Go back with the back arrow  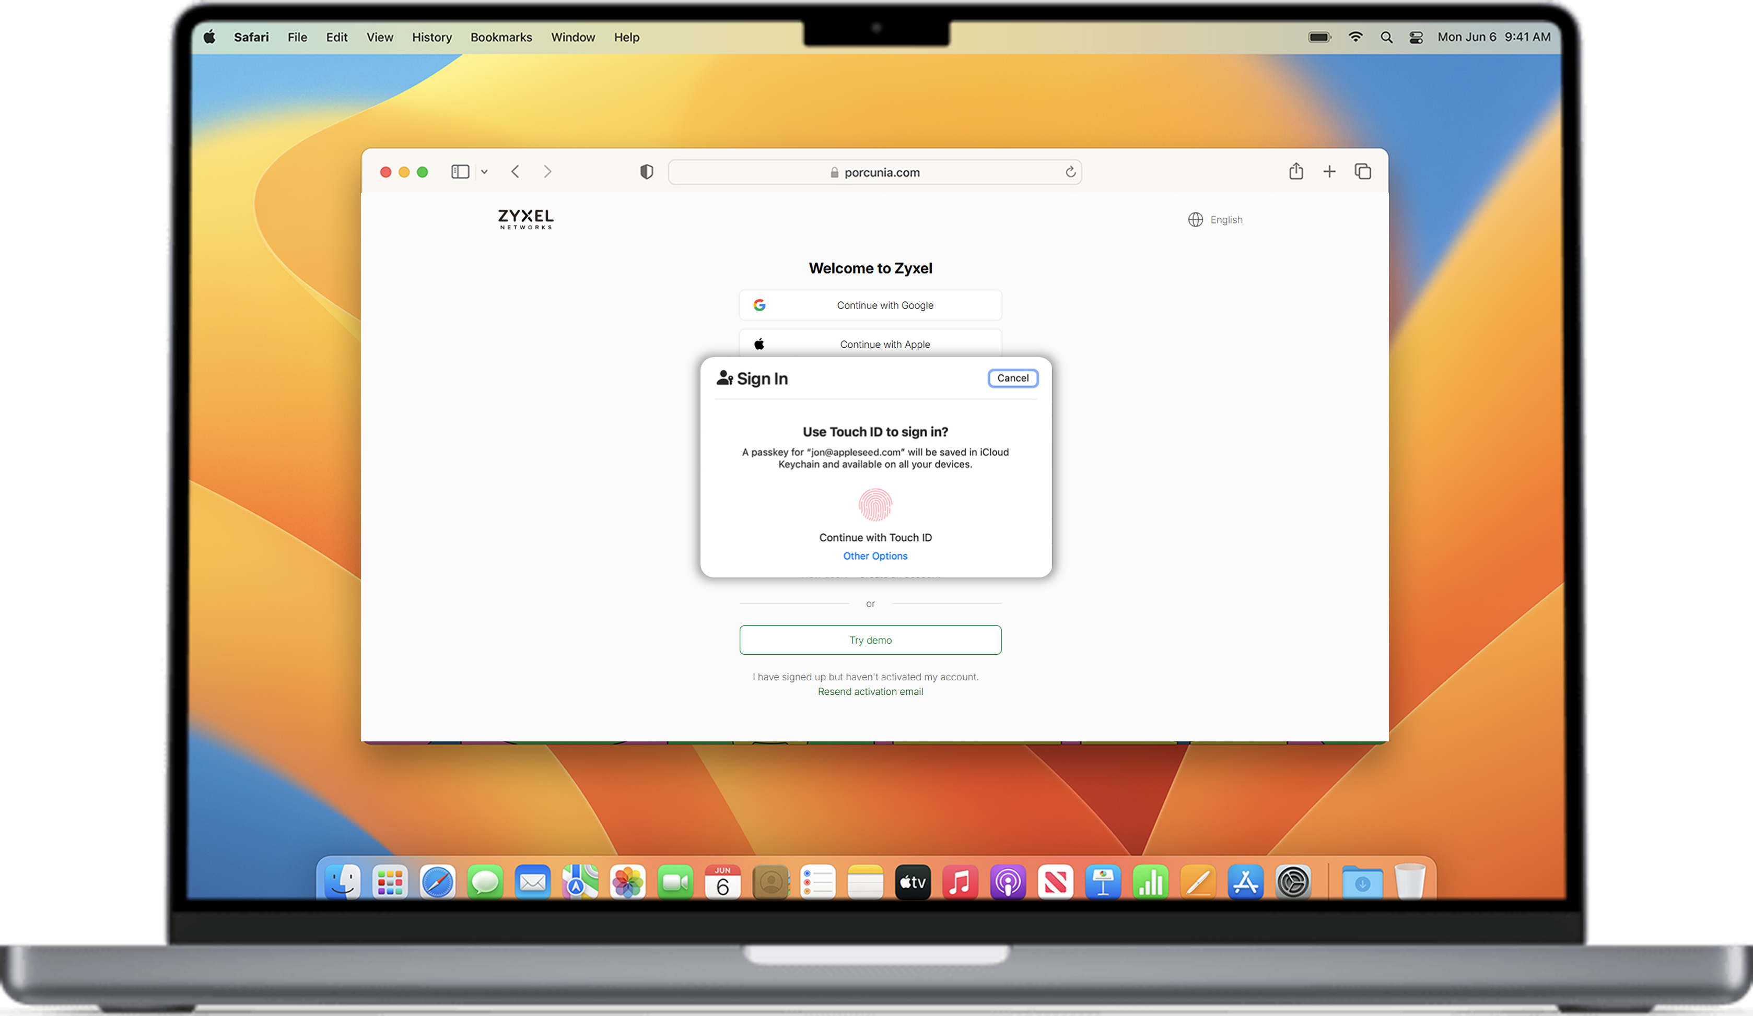point(516,172)
